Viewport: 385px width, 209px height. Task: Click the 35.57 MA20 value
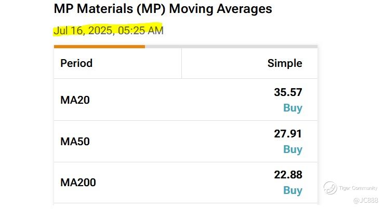pos(288,92)
